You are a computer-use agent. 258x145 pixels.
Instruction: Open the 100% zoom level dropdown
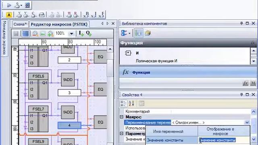[x=71, y=34]
